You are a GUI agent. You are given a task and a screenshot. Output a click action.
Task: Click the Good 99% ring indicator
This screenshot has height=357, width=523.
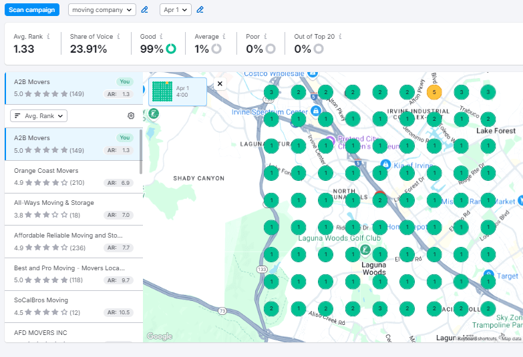tap(171, 49)
